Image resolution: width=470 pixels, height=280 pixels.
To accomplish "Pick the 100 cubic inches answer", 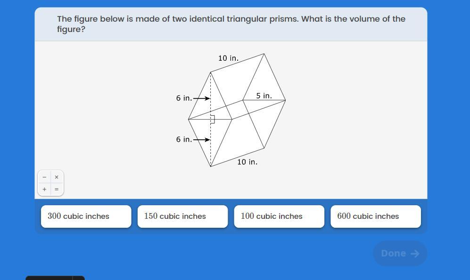I will coord(279,216).
